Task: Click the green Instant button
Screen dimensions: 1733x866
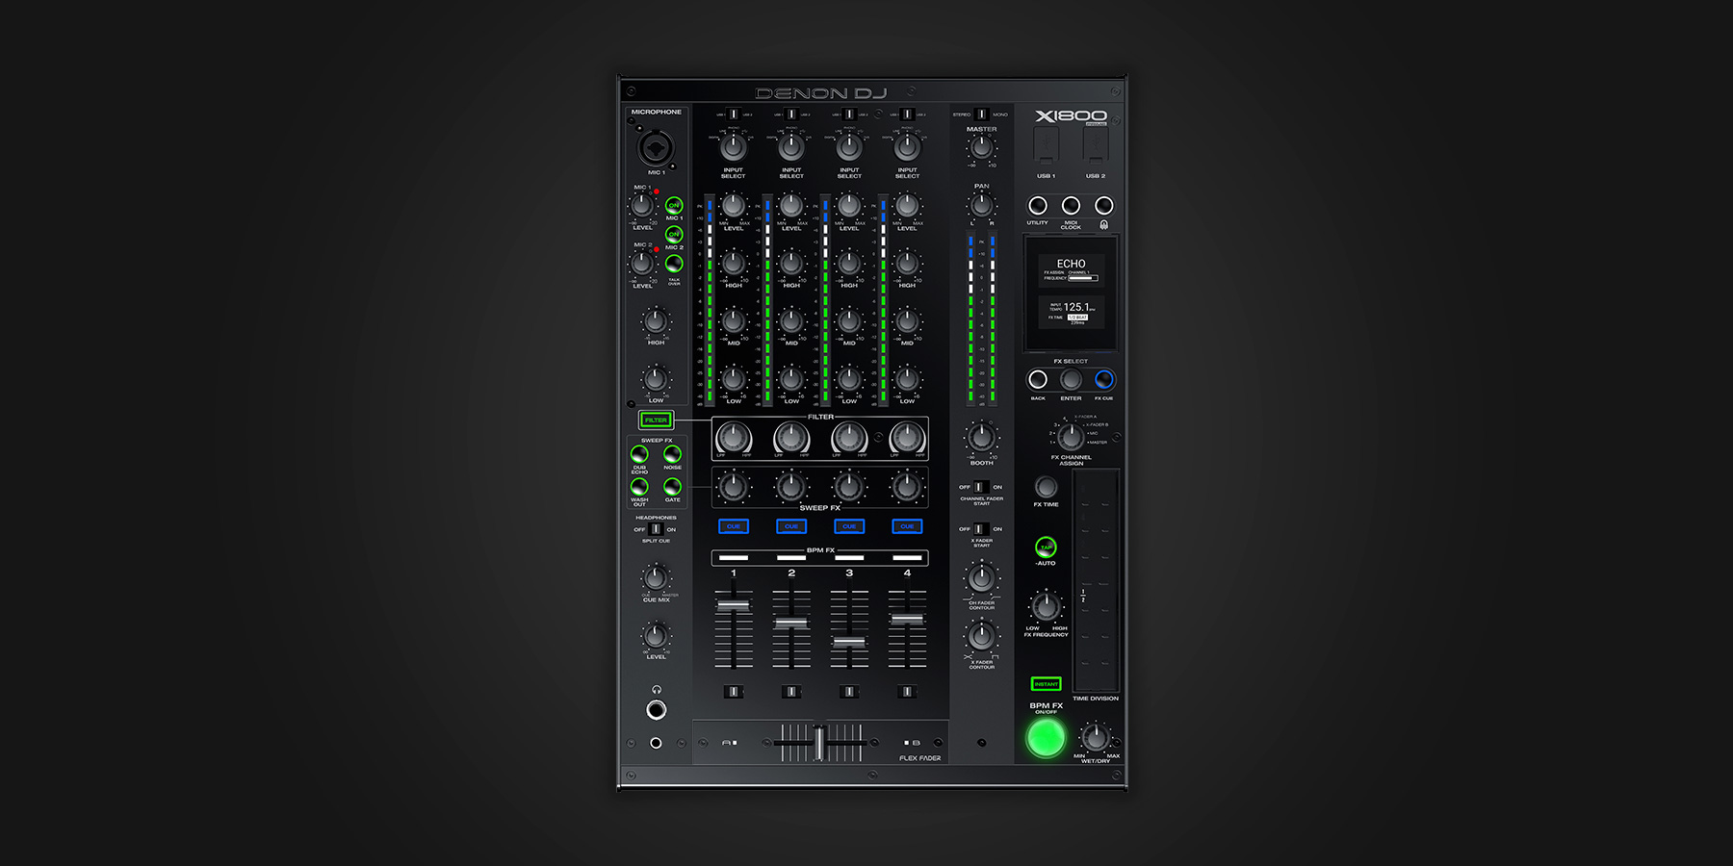Action: (x=1046, y=684)
